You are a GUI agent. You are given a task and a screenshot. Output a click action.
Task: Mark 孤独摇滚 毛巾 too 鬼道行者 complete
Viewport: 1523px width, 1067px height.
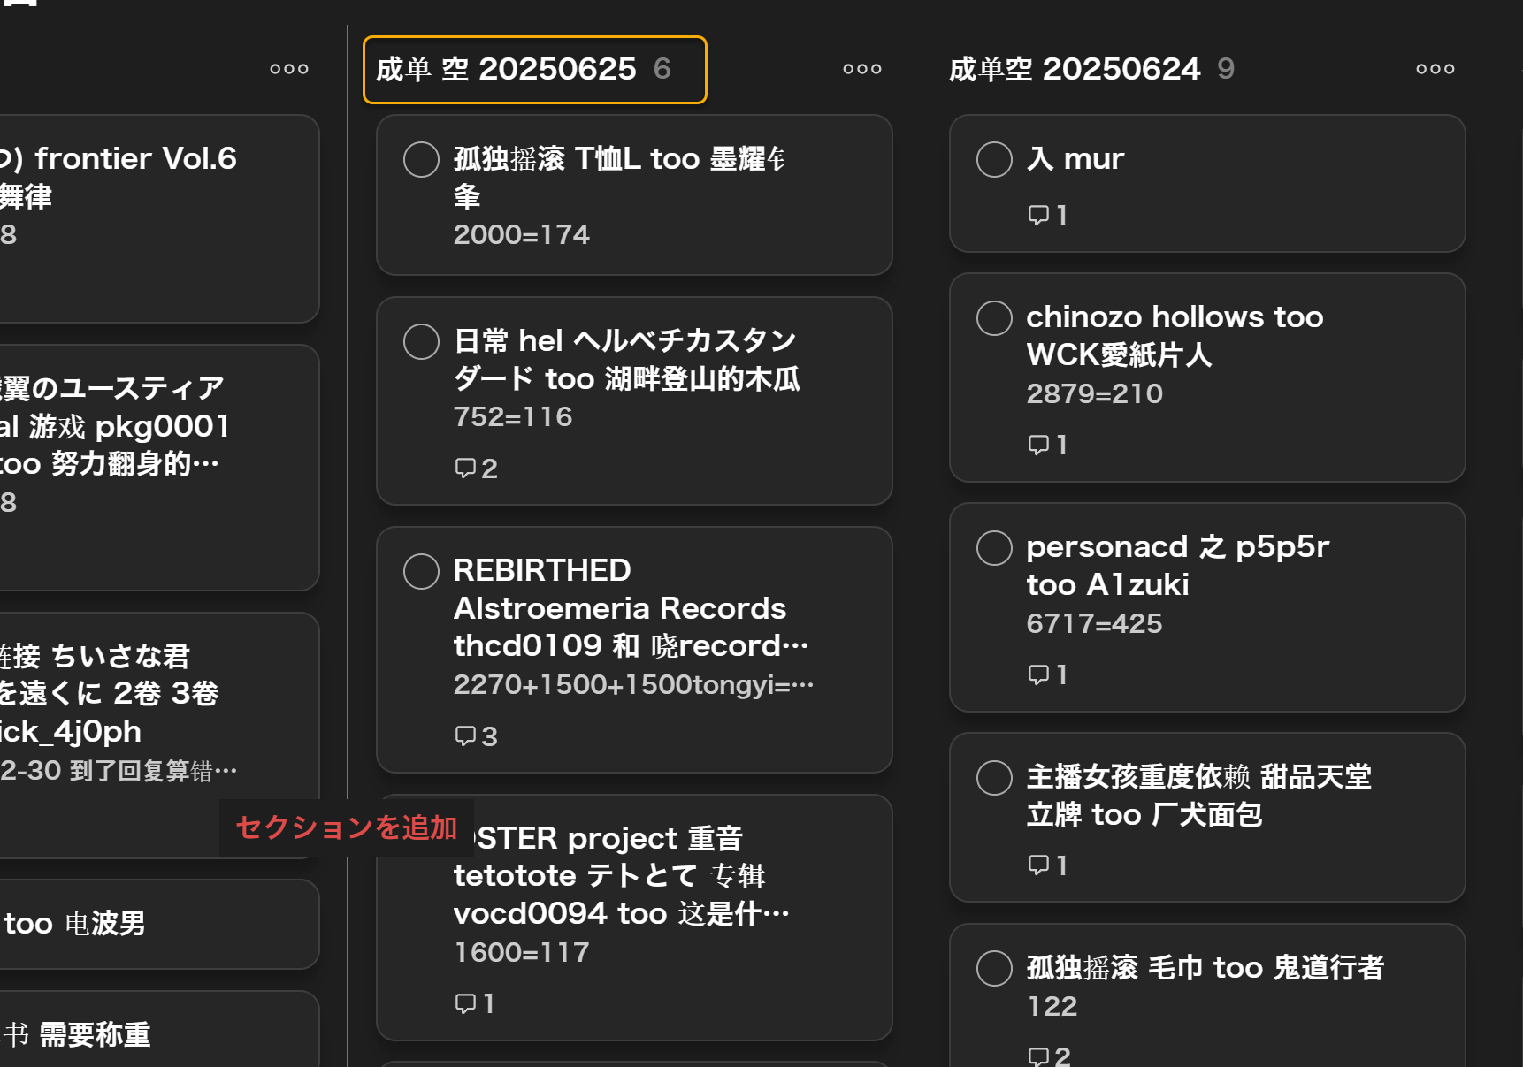coord(994,969)
